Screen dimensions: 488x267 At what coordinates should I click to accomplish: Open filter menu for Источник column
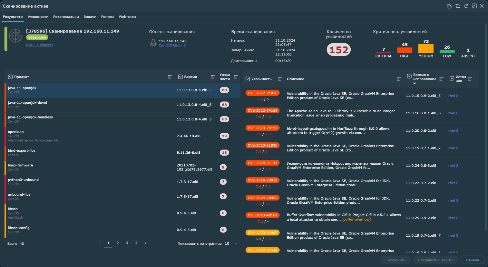point(470,79)
